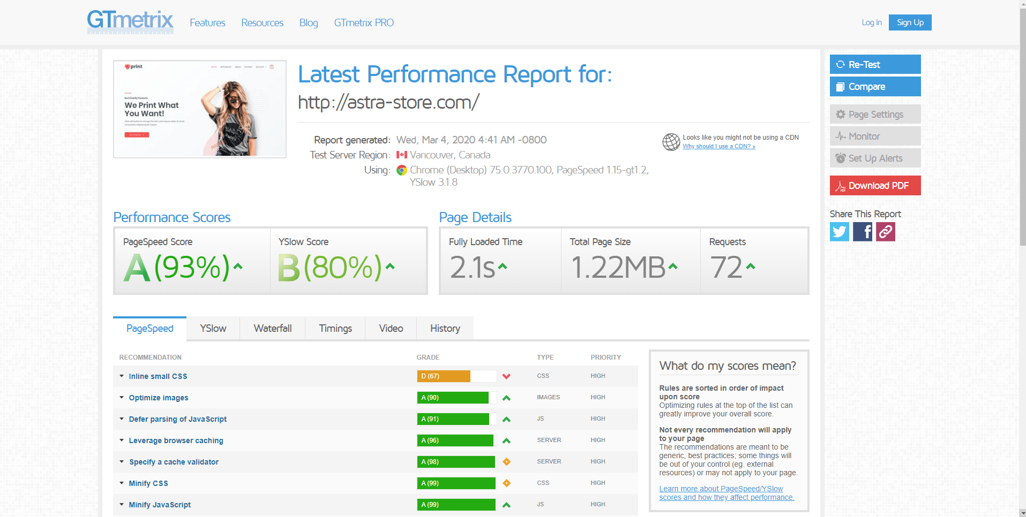
Task: Click green arrow for Defer parsing of JavaScript
Action: 506,419
